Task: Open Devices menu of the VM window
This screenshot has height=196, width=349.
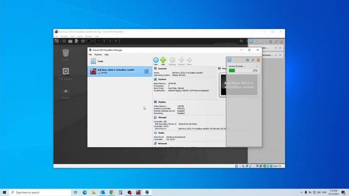Action: (x=88, y=36)
